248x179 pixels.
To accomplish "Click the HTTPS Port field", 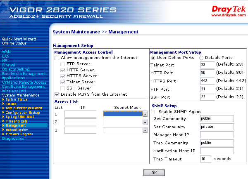I will pyautogui.click(x=207, y=81).
